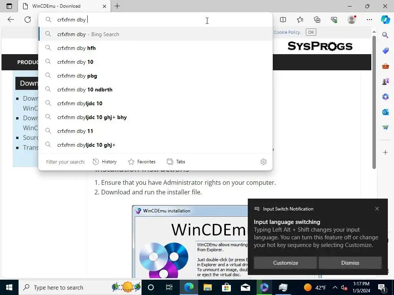The height and width of the screenshot is (295, 394).
Task: Select suggestion 'crfxfnm dbyljdc 10 ghj+'
Action: click(x=155, y=144)
